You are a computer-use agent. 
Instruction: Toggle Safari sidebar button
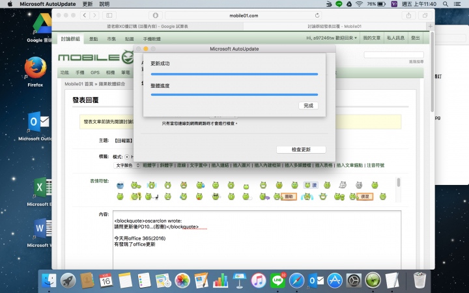109,15
